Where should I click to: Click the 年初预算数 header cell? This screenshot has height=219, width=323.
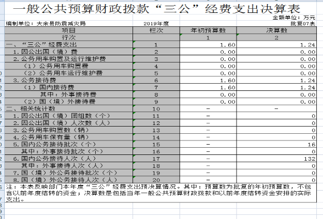click(x=208, y=31)
